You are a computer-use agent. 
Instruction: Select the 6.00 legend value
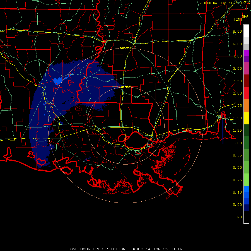click(x=237, y=44)
